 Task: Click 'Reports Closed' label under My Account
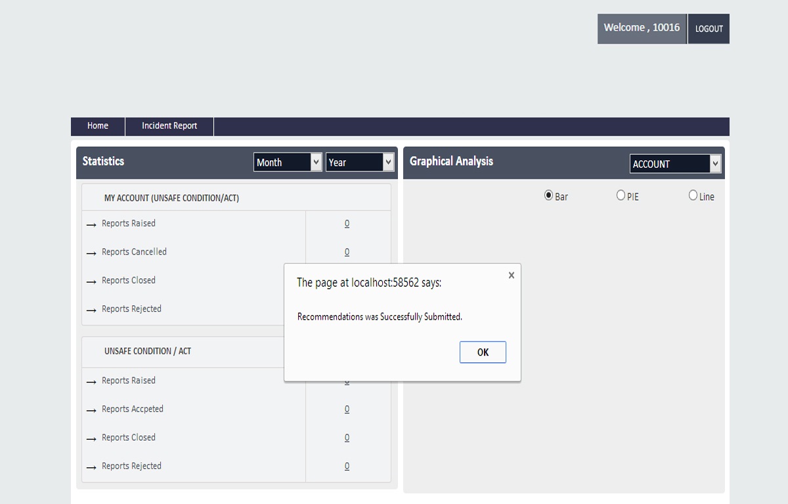pyautogui.click(x=129, y=280)
